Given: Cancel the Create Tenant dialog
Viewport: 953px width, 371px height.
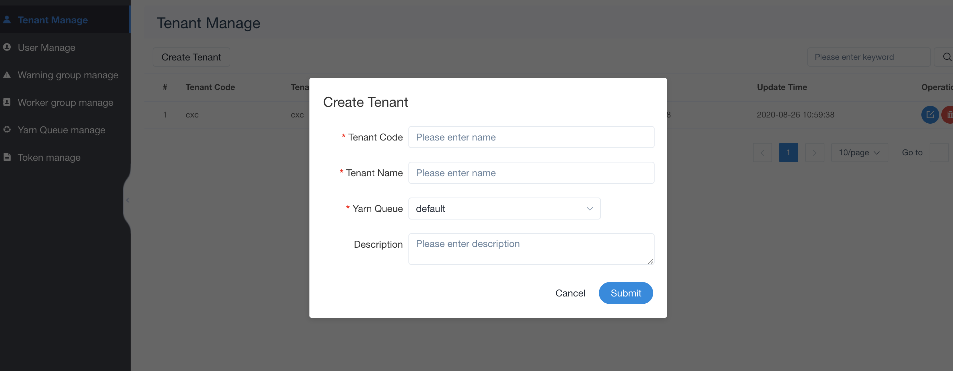Looking at the screenshot, I should pos(570,293).
